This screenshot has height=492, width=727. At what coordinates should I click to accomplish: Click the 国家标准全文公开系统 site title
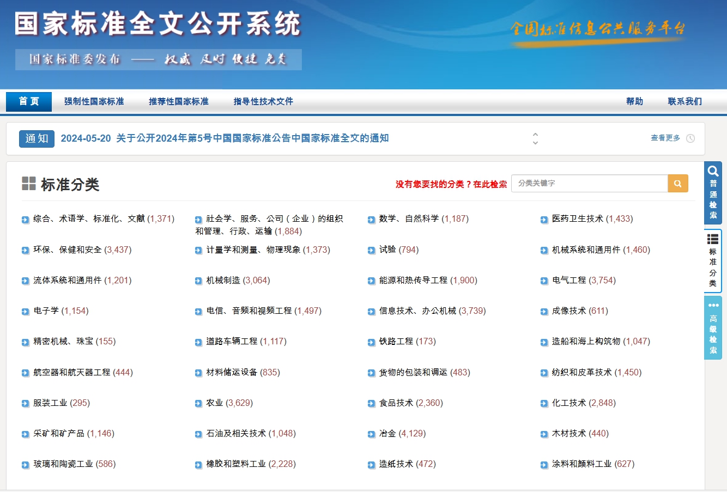coord(158,24)
